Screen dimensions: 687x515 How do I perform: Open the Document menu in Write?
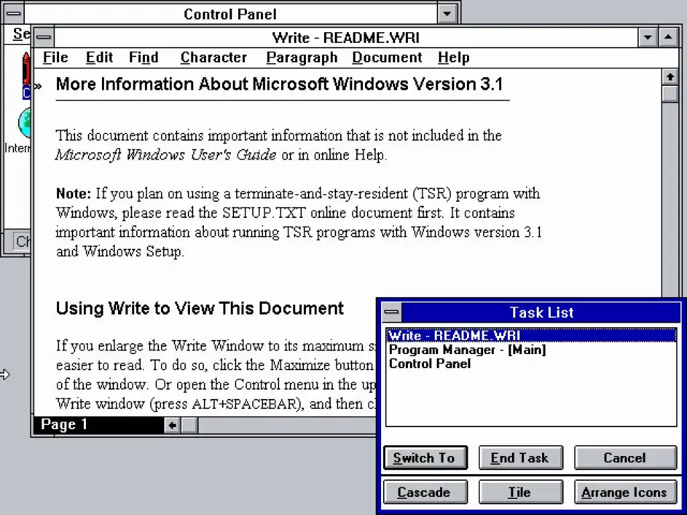pos(387,58)
